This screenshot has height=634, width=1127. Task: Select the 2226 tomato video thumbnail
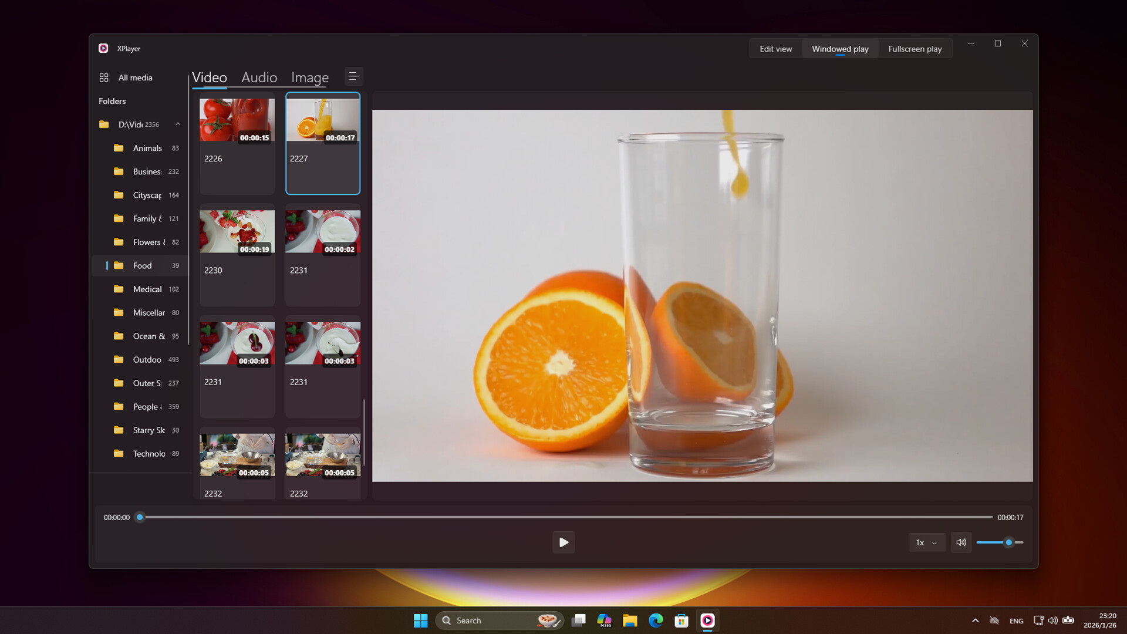[x=237, y=120]
